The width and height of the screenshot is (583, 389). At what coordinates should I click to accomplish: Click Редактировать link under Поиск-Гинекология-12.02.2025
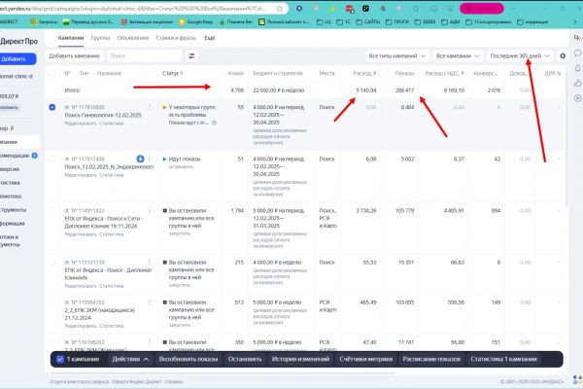(x=81, y=124)
